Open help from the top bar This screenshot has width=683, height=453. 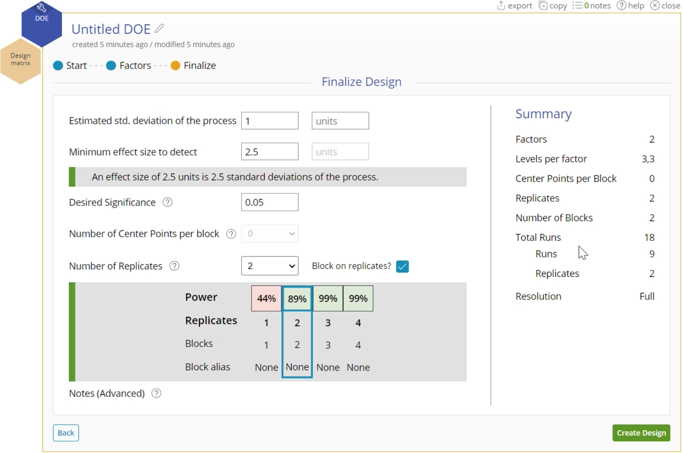click(x=630, y=5)
